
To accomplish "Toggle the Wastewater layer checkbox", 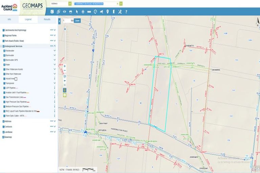I will point(4,51).
